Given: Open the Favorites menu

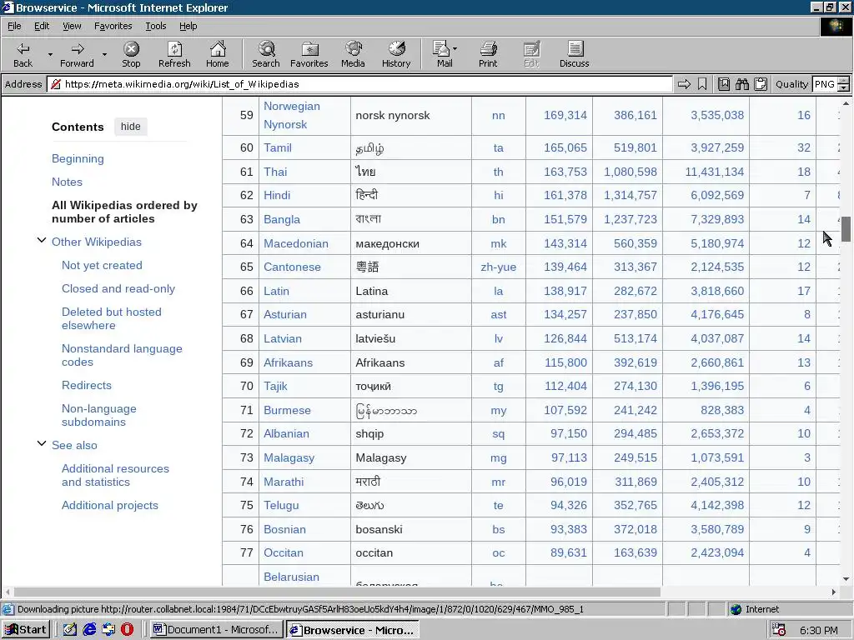Looking at the screenshot, I should click(113, 26).
